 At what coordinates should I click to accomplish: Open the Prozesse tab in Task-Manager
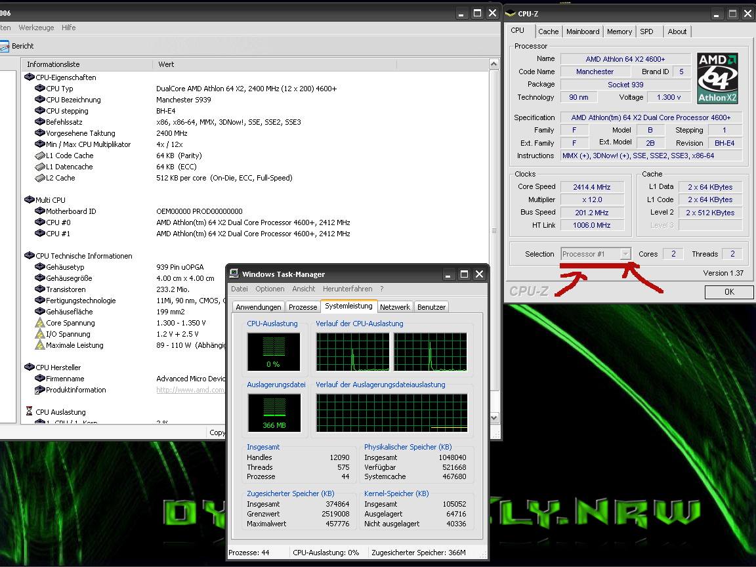pyautogui.click(x=303, y=307)
